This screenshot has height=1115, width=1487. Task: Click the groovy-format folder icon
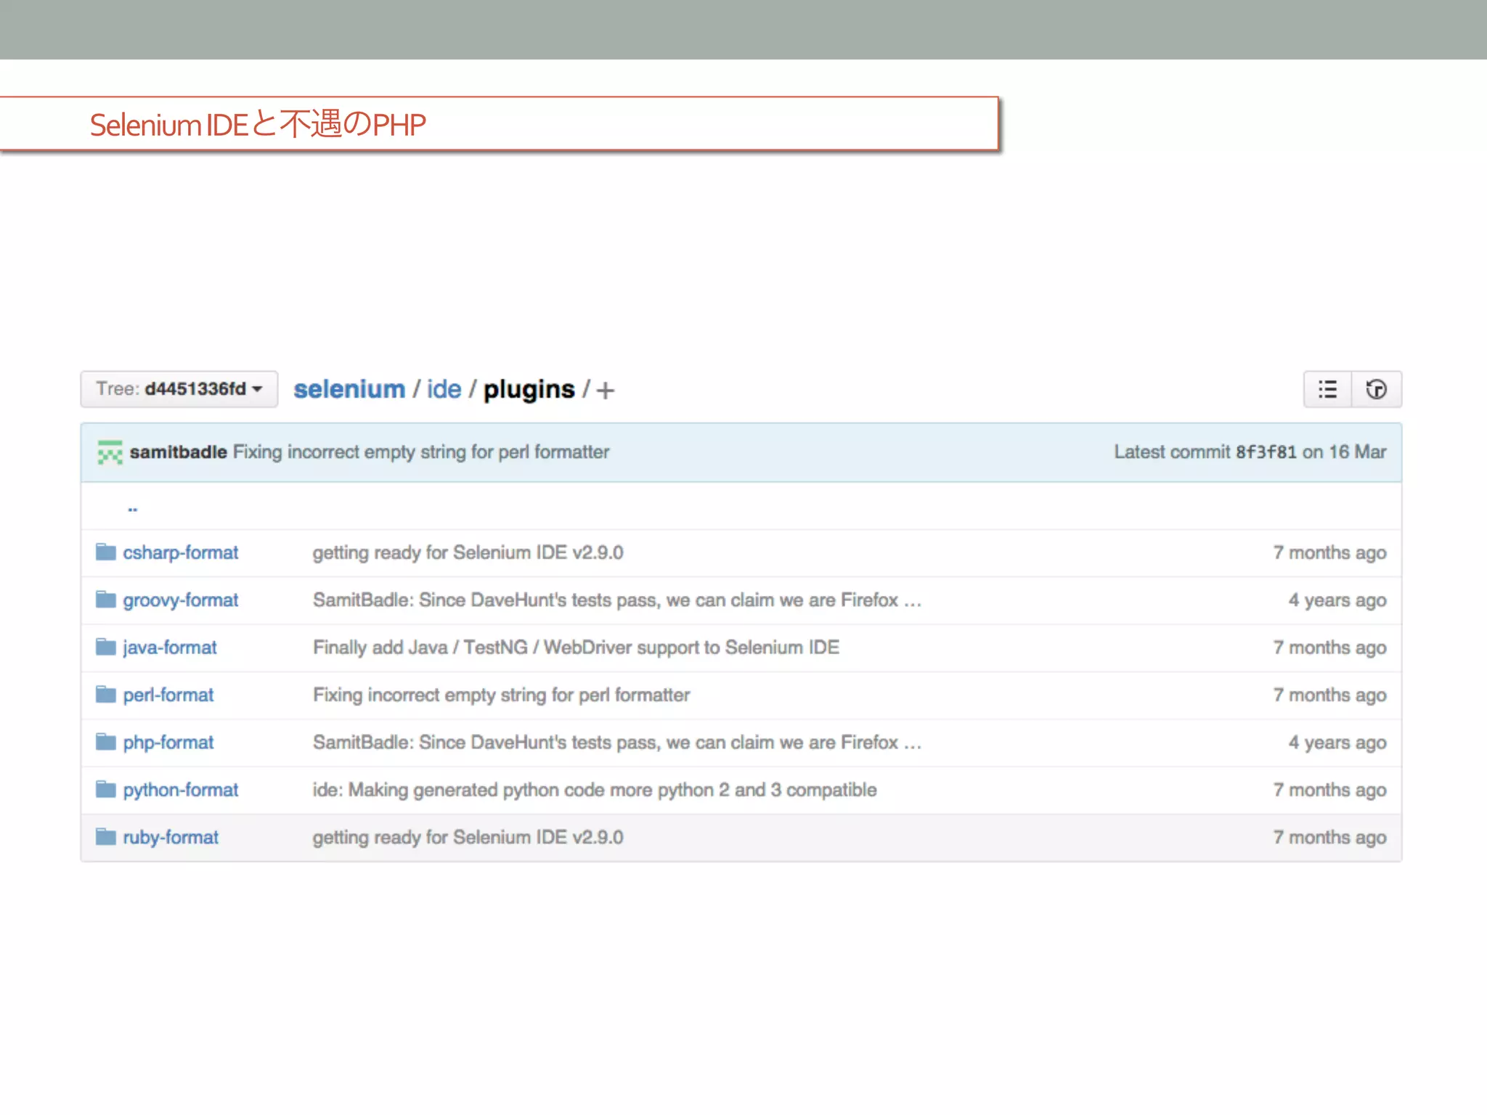[x=106, y=600]
